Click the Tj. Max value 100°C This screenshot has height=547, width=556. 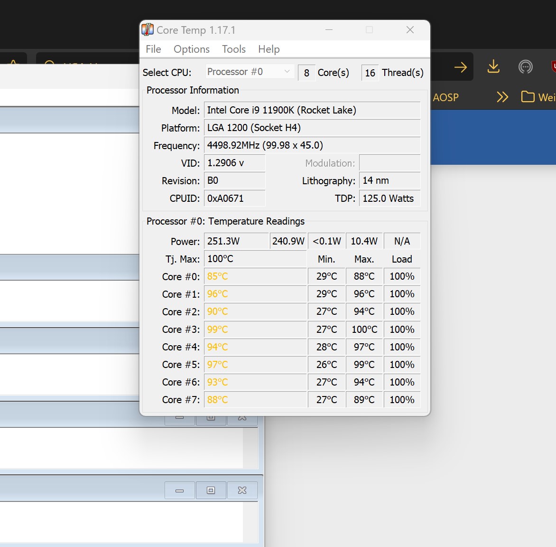[x=255, y=259]
